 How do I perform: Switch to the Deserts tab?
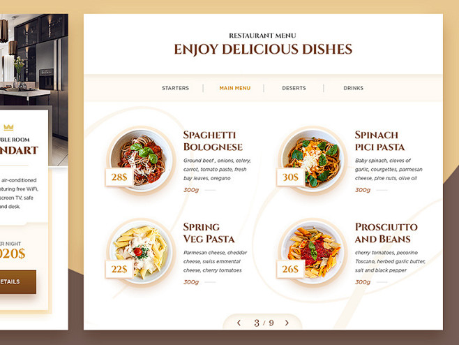(294, 88)
